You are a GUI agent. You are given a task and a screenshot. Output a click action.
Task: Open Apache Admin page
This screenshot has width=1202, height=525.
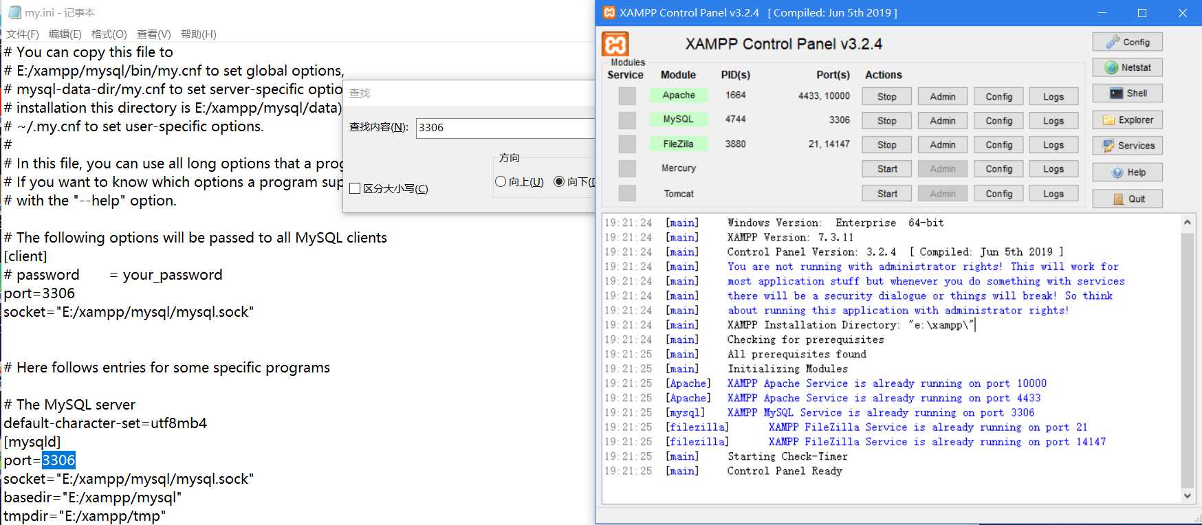[x=943, y=97]
